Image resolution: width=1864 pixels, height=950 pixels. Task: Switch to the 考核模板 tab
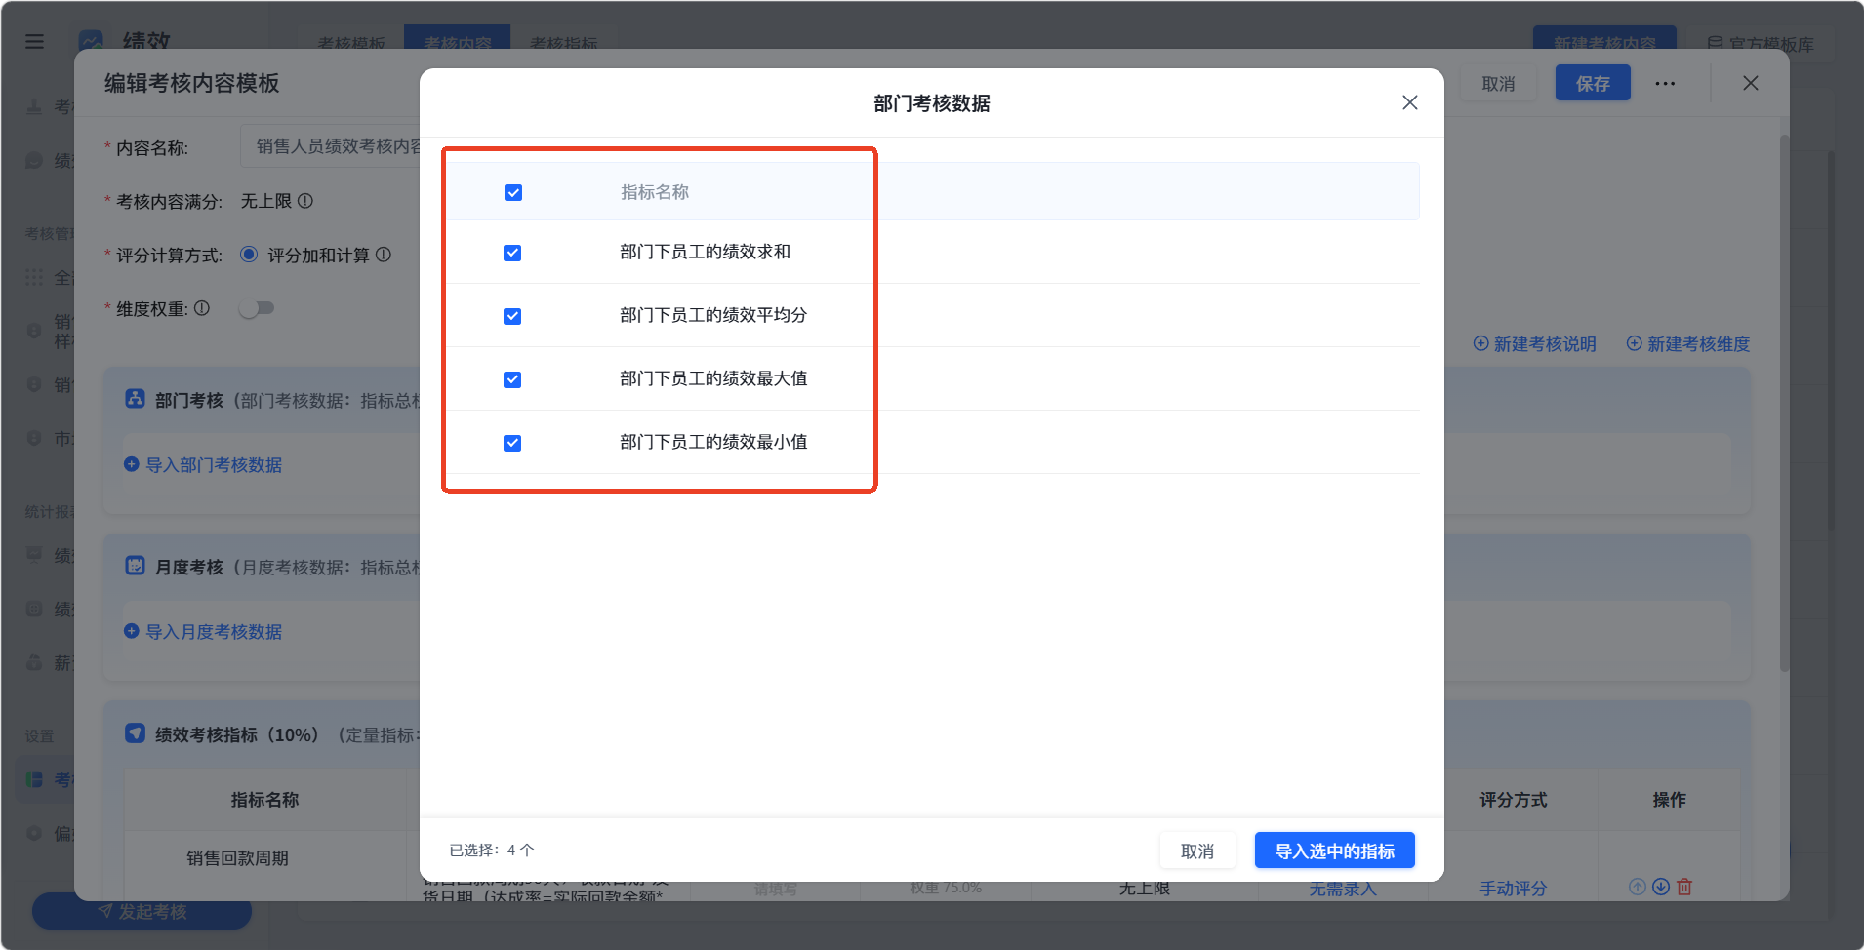pyautogui.click(x=351, y=43)
